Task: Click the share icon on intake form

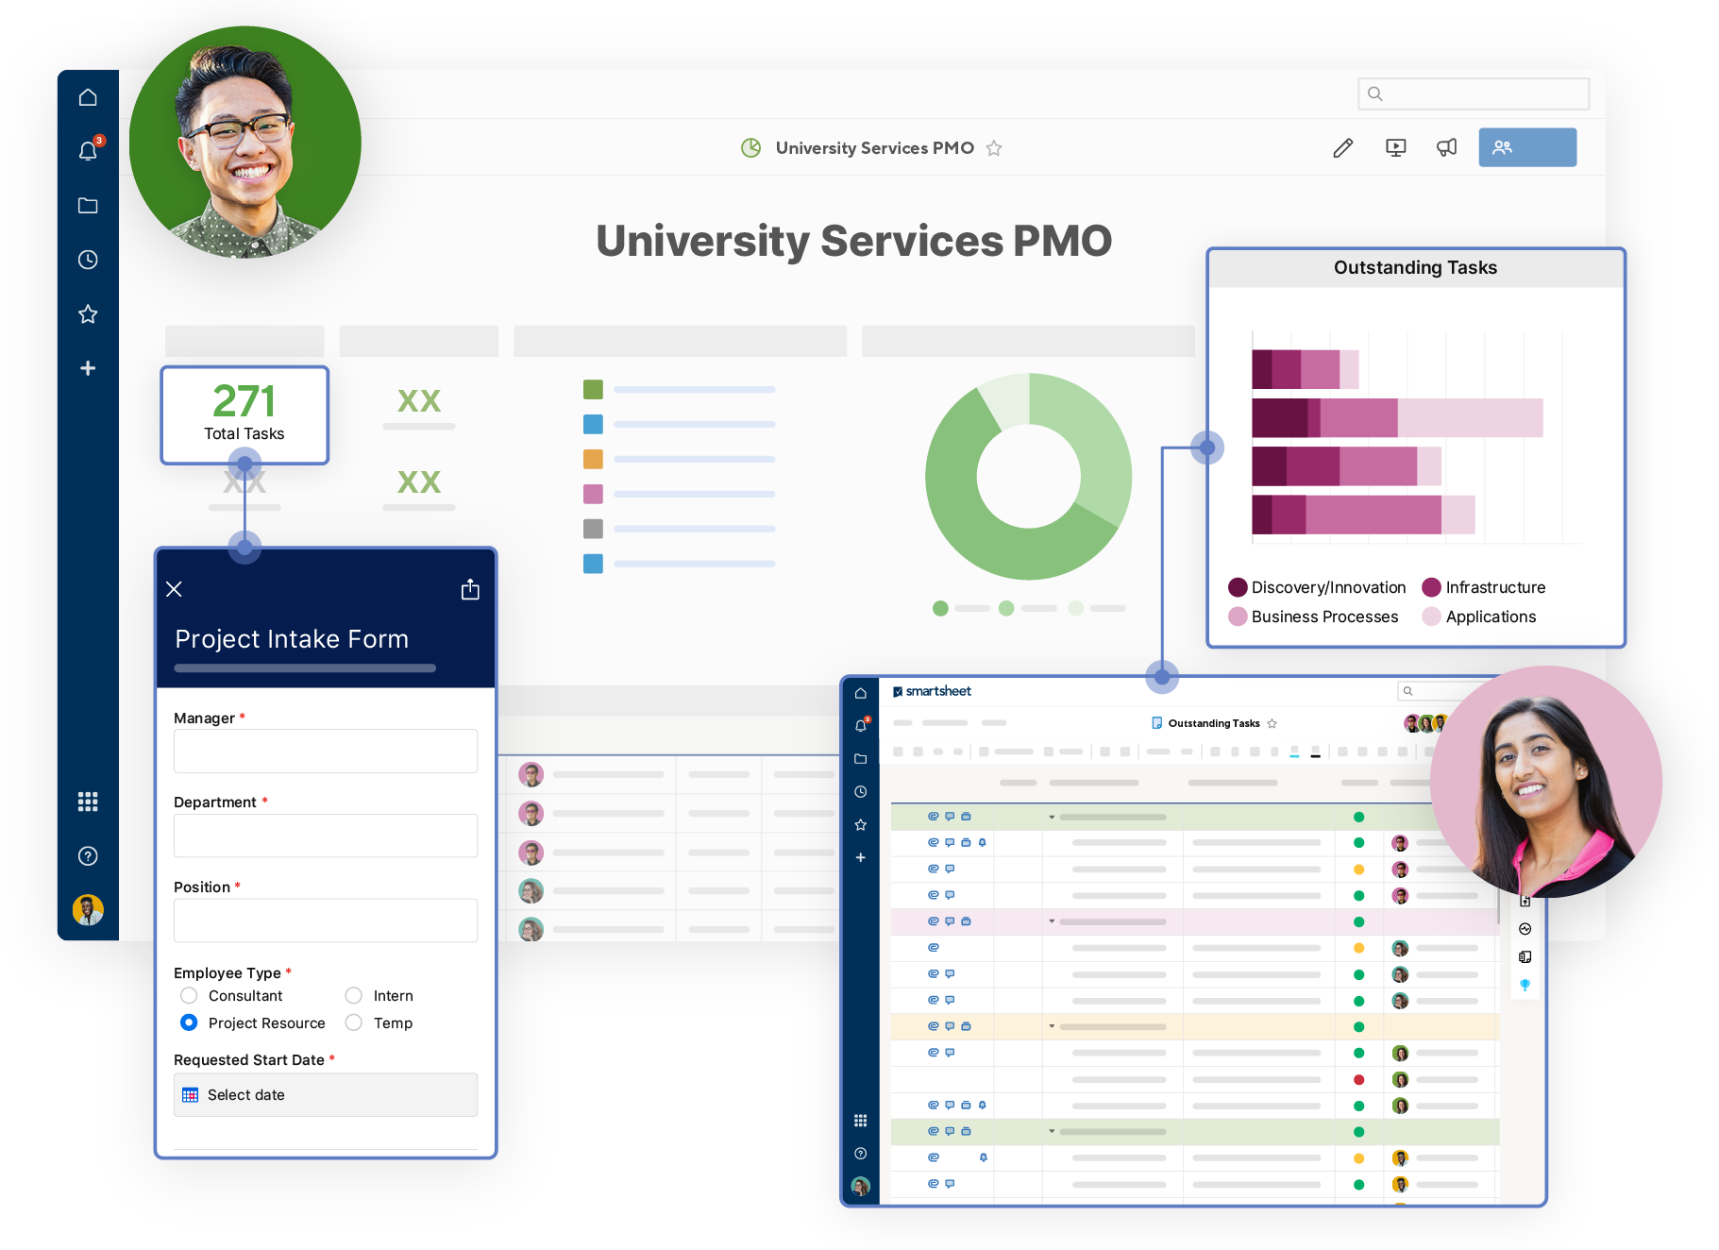Action: [x=470, y=590]
